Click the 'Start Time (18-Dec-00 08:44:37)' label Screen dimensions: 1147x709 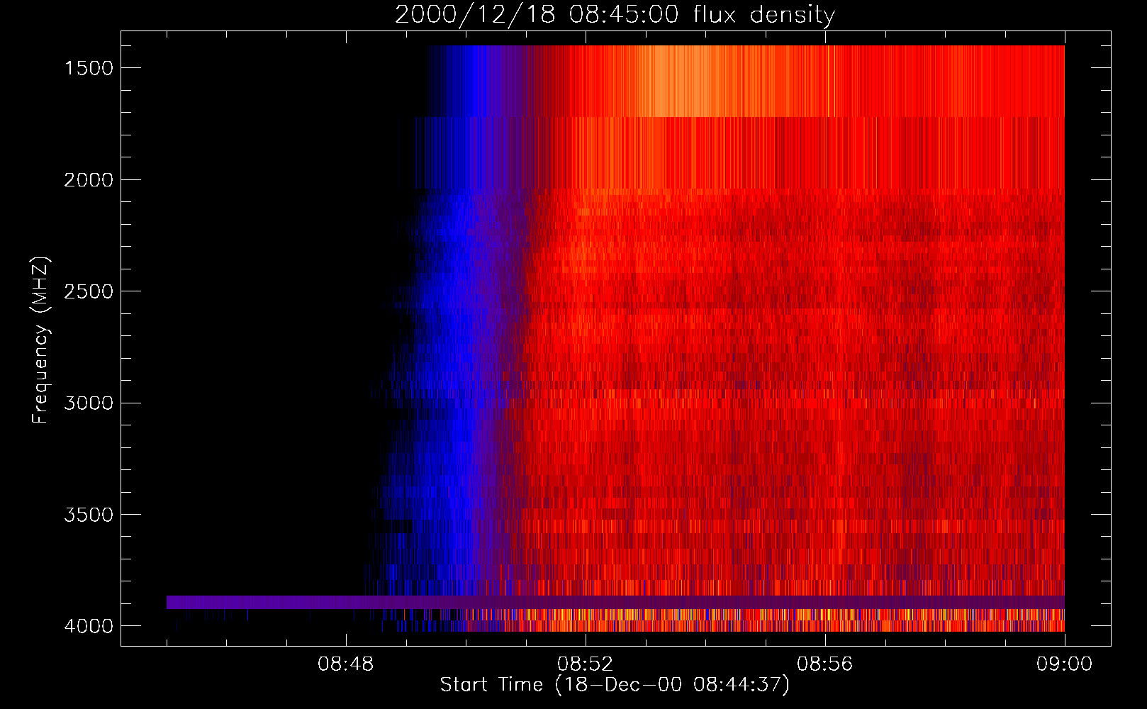615,685
